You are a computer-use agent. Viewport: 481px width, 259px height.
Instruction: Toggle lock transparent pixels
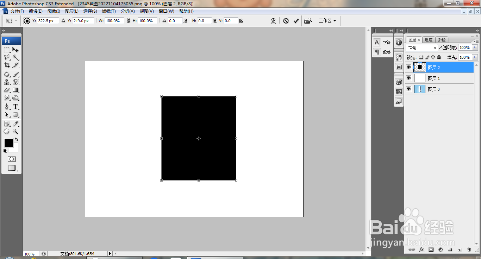(x=421, y=57)
